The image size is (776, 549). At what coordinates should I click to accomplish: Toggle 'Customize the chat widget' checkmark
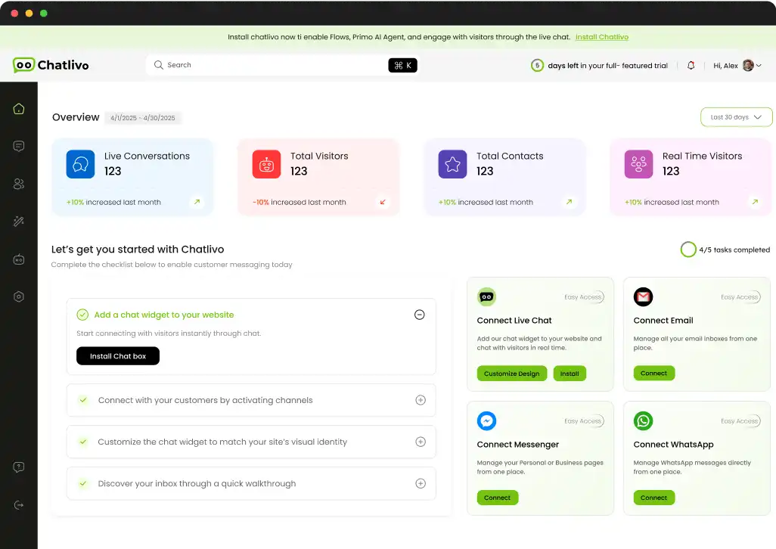[83, 442]
